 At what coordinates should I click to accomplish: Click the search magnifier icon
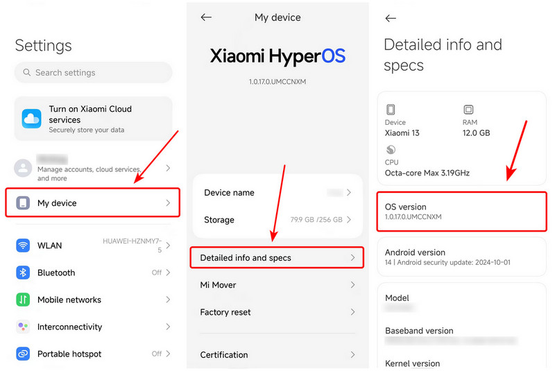(26, 72)
